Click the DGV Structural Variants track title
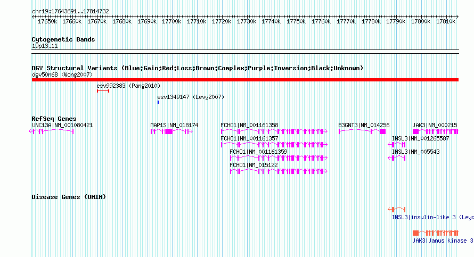Viewport: 474px width, 257px height. (x=198, y=68)
